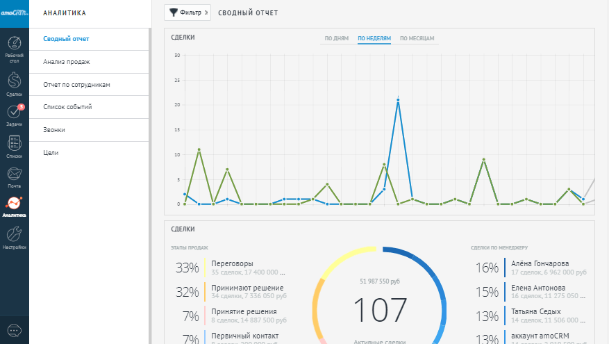This screenshot has width=609, height=344.
Task: Open the Цели page
Action: tap(51, 153)
